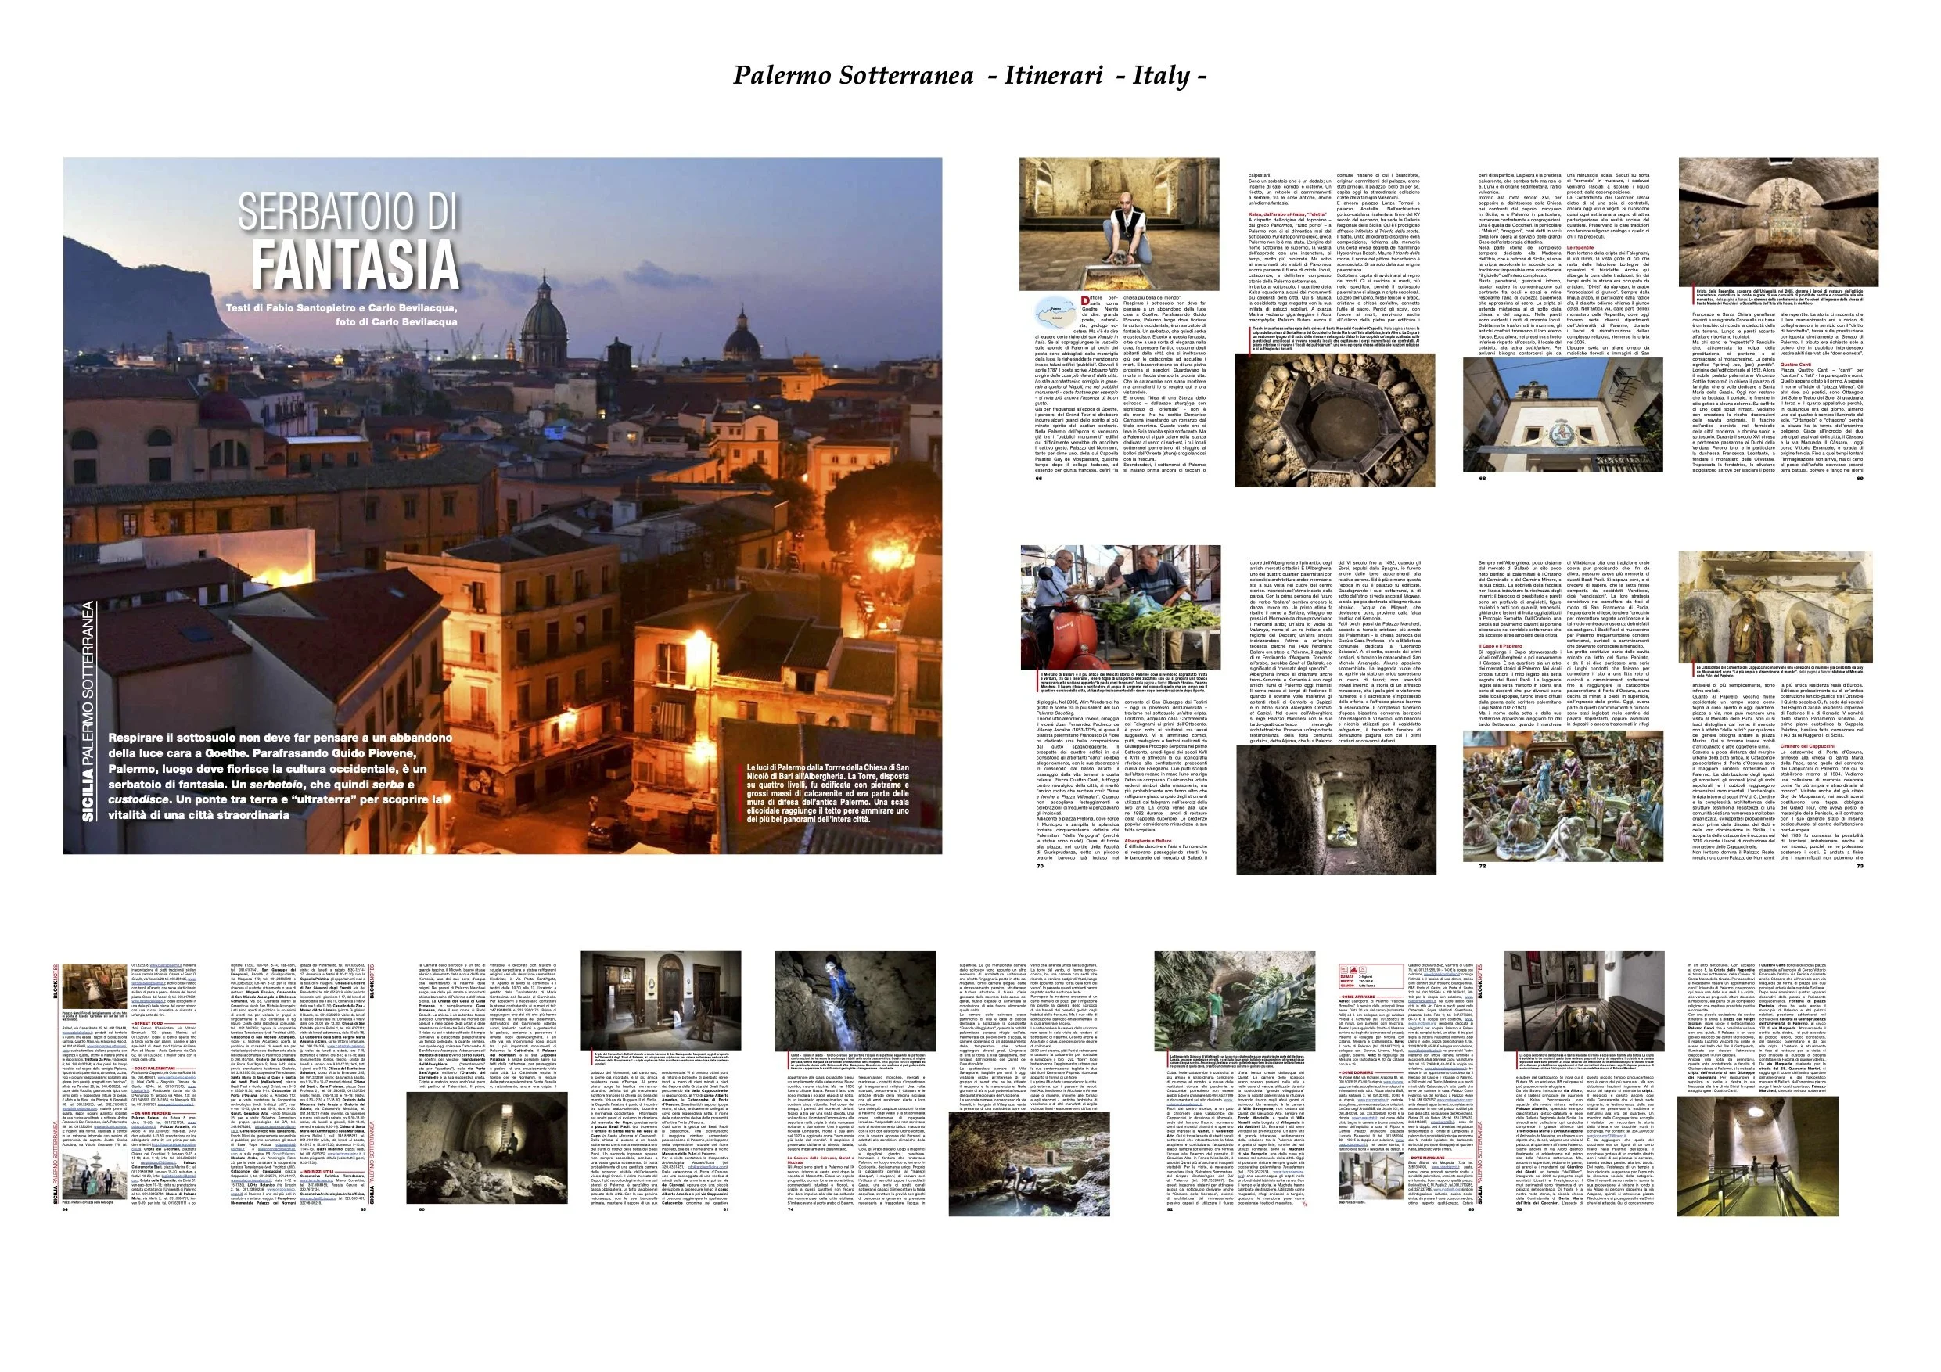Click the DA NON PERDERE heading
This screenshot has width=1941, height=1372.
pyautogui.click(x=153, y=1113)
